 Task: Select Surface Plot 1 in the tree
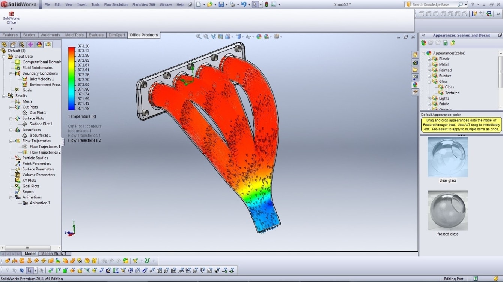(41, 124)
